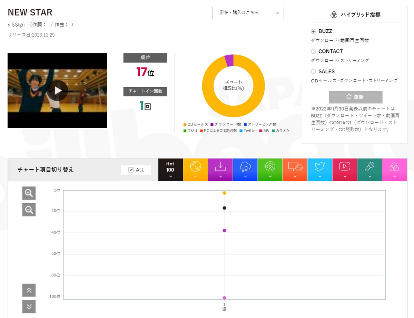Select the BUZZ radio option
Screen dimensions: 414x318
(x=313, y=31)
